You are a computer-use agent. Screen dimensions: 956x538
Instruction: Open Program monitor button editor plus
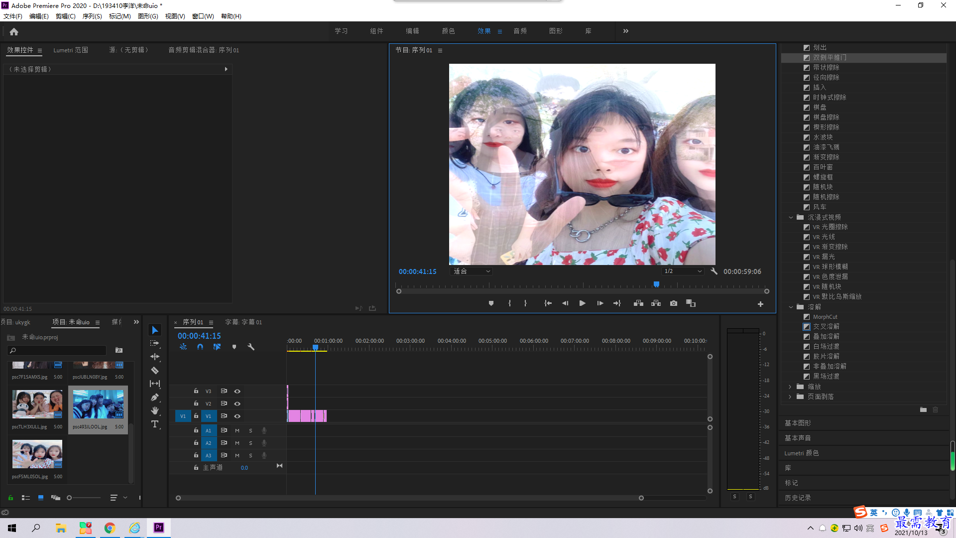point(760,304)
